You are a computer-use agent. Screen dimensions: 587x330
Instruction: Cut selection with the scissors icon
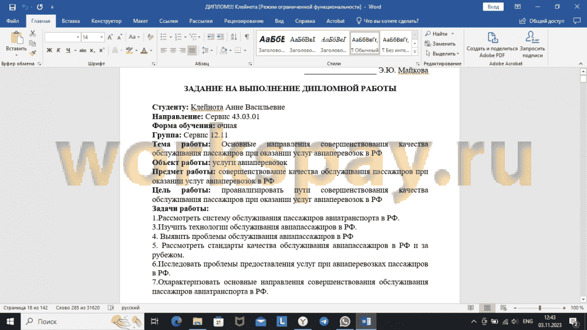32,33
